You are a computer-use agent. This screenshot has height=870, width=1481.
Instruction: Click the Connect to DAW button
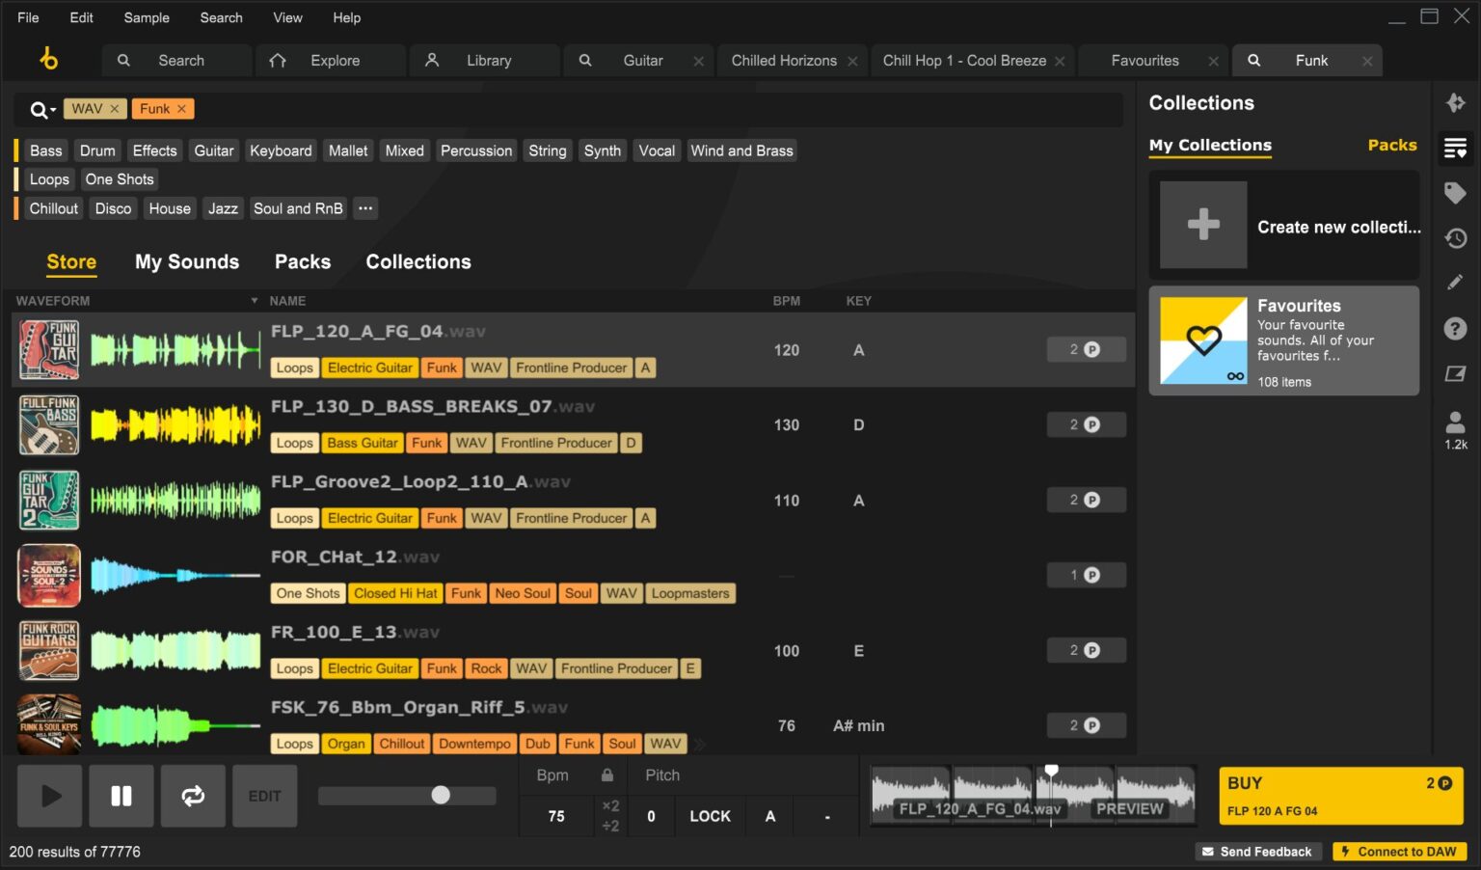tap(1399, 852)
